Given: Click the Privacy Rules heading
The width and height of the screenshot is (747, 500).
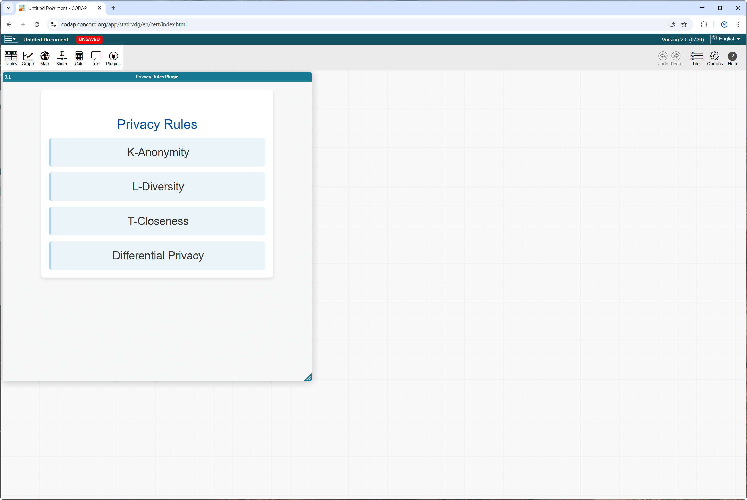Looking at the screenshot, I should click(x=157, y=124).
